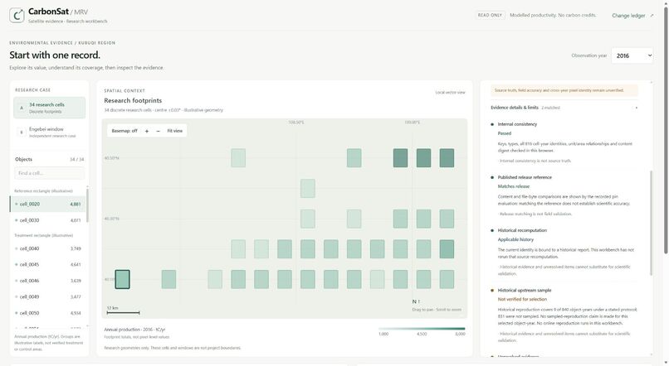Select the Engebei window research case
Image resolution: width=669 pixels, height=366 pixels.
pyautogui.click(x=50, y=132)
